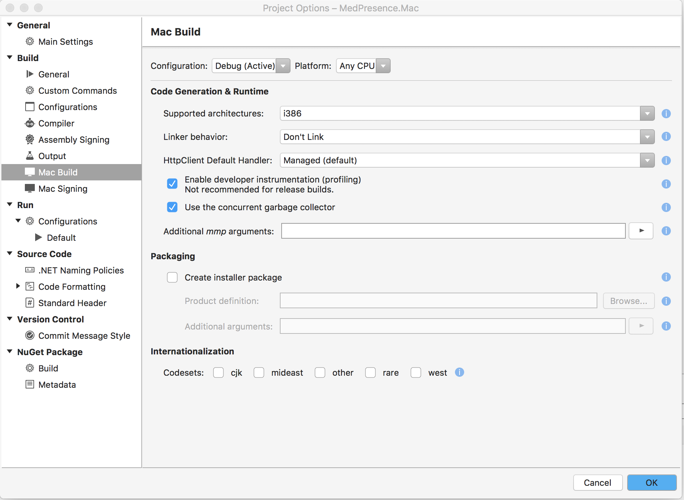
Task: Open packaging arguments variable picker button
Action: click(641, 326)
